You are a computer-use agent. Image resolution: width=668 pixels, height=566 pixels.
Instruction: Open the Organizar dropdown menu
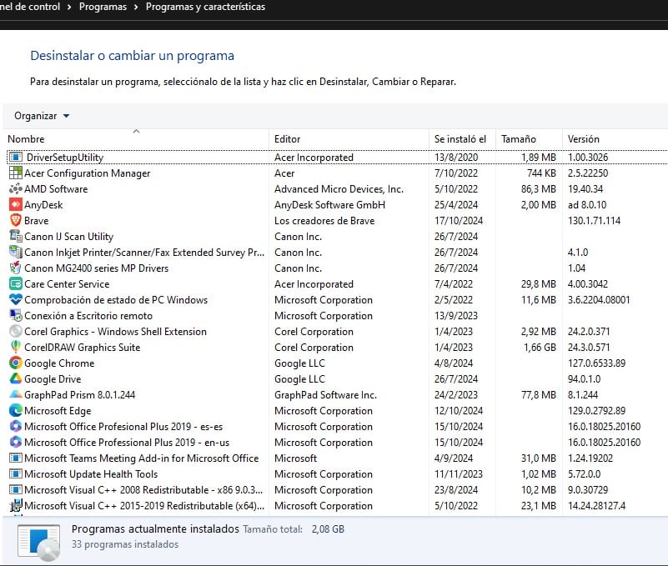pos(42,116)
